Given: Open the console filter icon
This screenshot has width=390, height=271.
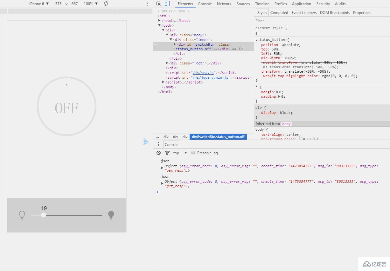Looking at the screenshot, I should click(x=167, y=153).
